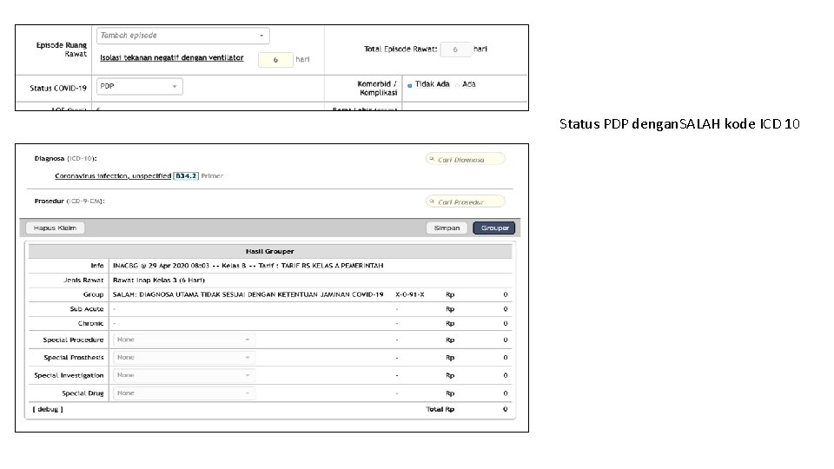Open the Special Prosthesis dropdown
This screenshot has width=834, height=469.
[x=183, y=358]
